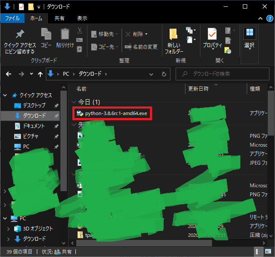Select pinned ダウンロード in Quick Access
The image size is (275, 257).
coord(30,116)
